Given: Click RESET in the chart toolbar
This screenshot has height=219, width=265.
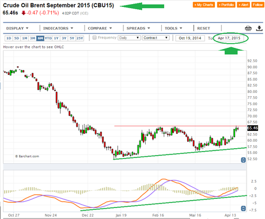Looking at the screenshot, I should tap(203, 28).
